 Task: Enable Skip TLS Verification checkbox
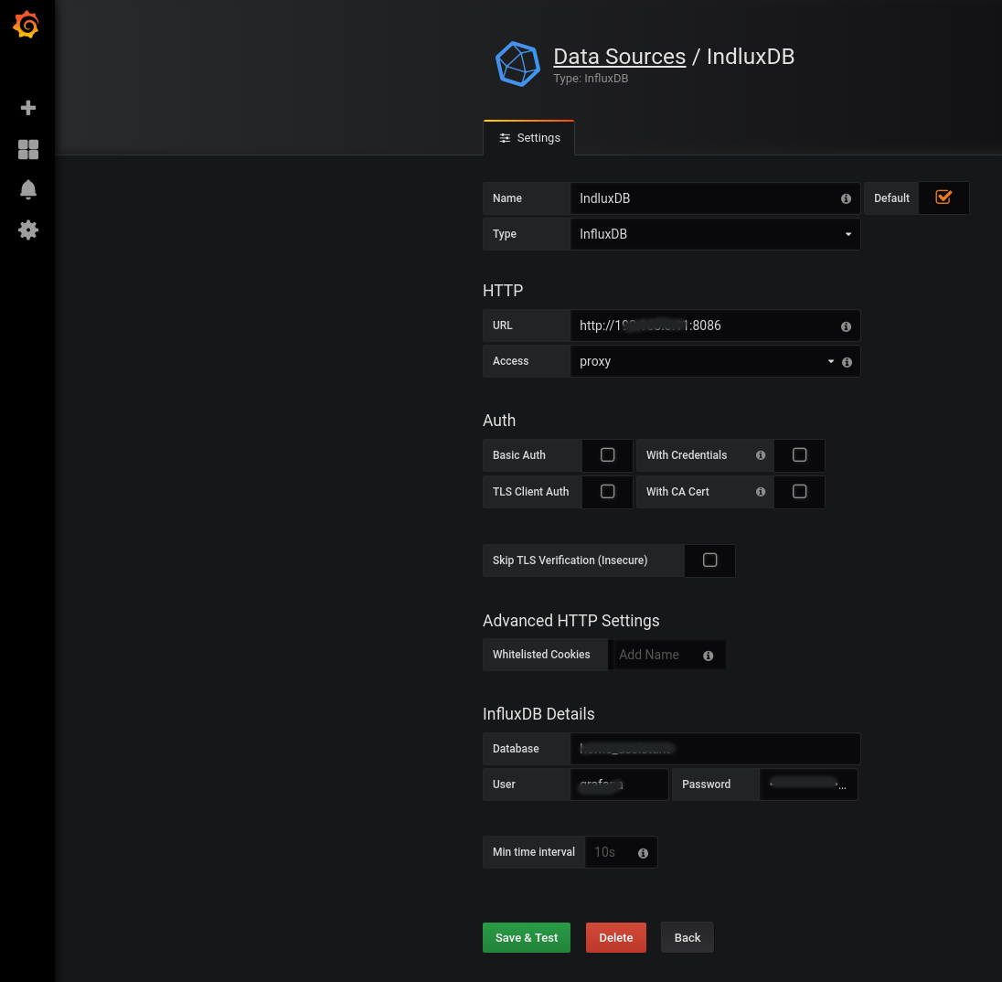pos(709,560)
